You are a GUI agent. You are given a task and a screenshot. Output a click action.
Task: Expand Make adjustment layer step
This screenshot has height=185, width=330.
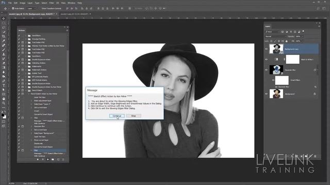31,101
